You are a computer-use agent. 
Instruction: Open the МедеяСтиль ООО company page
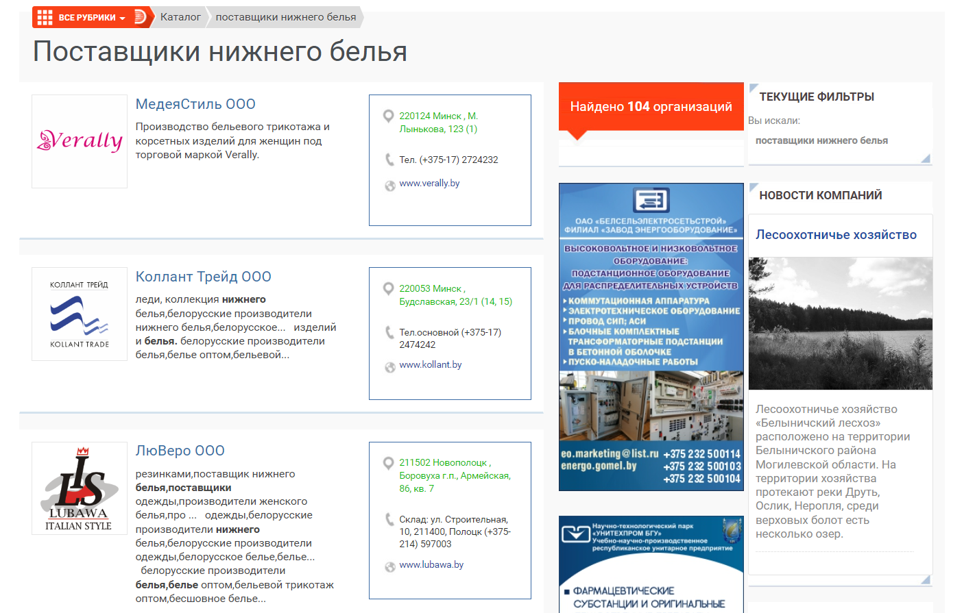click(195, 104)
